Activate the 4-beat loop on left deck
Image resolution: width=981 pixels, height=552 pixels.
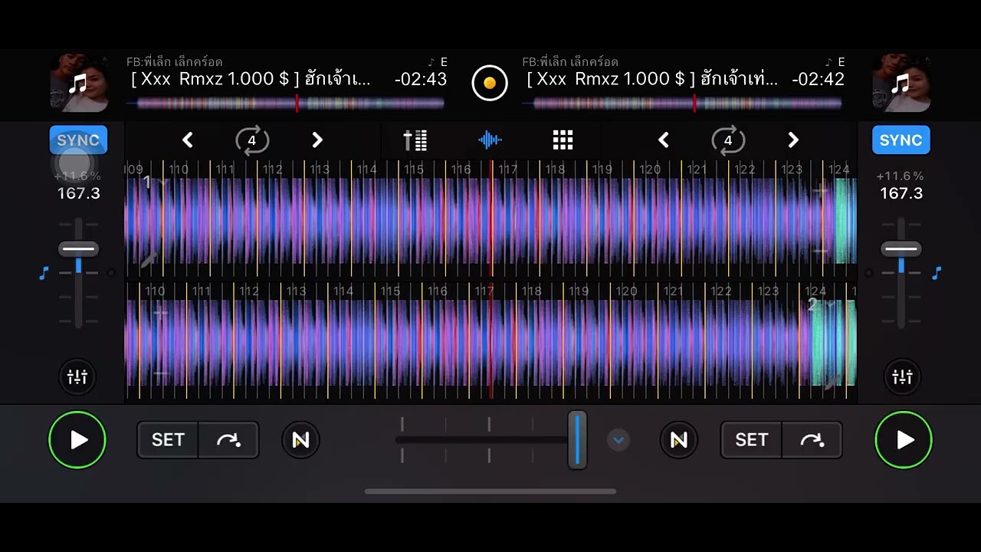tap(252, 140)
